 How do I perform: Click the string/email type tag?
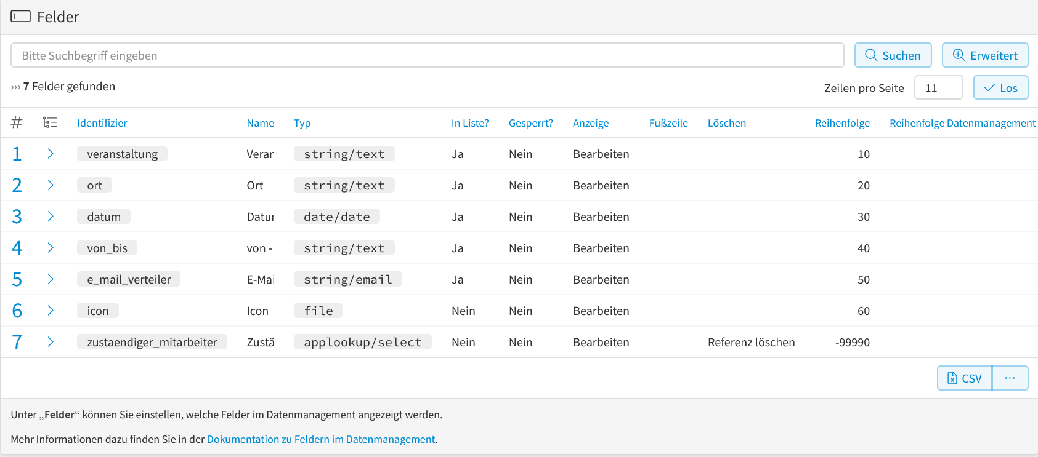(x=348, y=279)
